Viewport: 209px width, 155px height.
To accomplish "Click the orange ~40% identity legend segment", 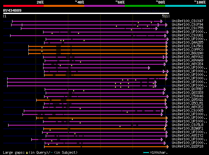I will click(x=64, y=6).
